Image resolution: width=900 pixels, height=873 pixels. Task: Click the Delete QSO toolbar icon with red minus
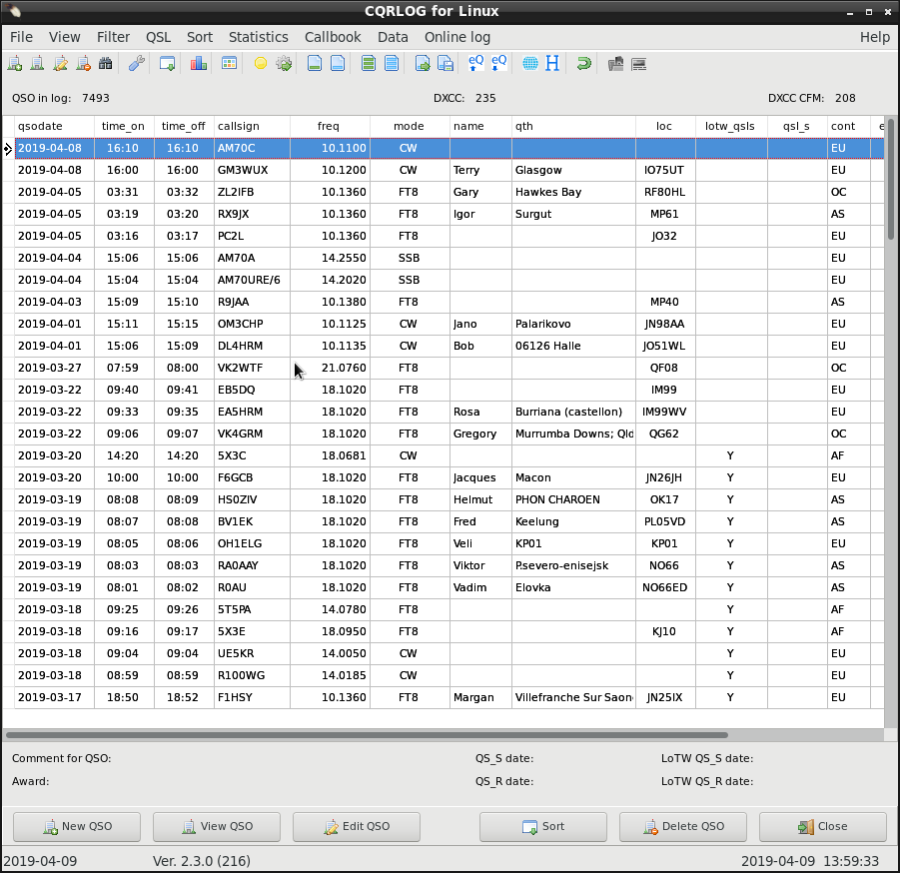83,63
